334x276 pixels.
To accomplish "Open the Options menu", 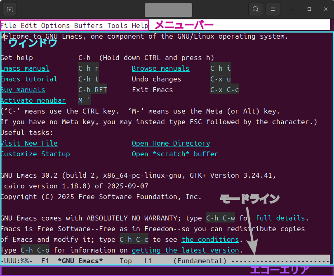I will pyautogui.click(x=55, y=26).
